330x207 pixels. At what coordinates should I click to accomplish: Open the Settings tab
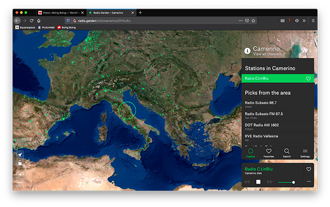305,153
